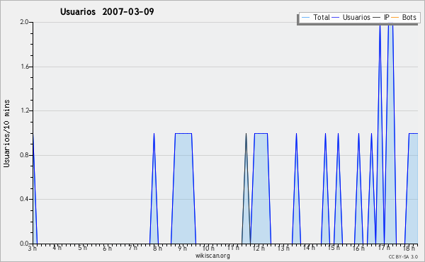Click the CC BY-SA 3.0 license text
The image size is (425, 262).
click(403, 257)
